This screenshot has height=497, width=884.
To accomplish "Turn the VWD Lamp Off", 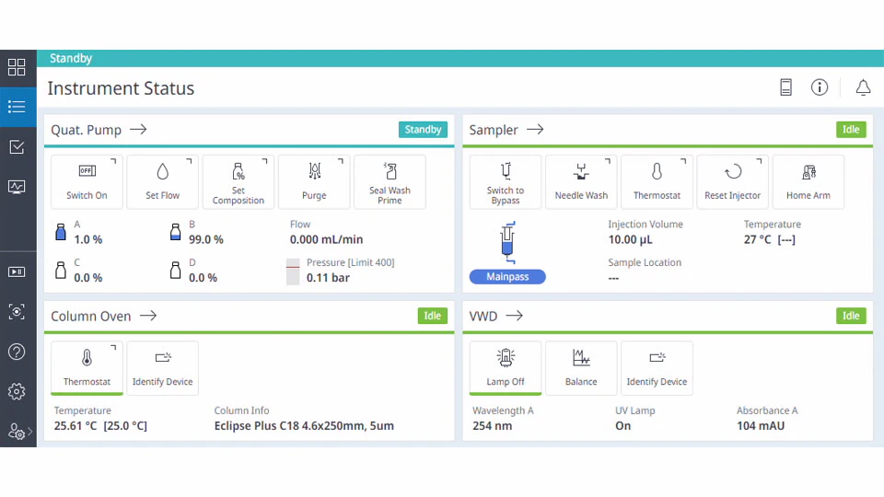I will pyautogui.click(x=506, y=368).
